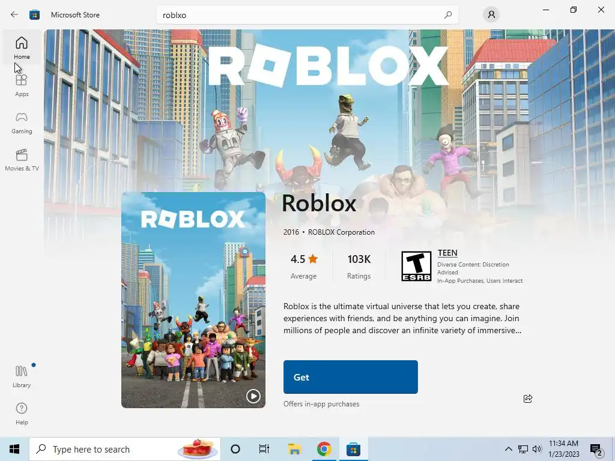Image resolution: width=615 pixels, height=461 pixels.
Task: Open the Home section in sidebar
Action: (22, 48)
